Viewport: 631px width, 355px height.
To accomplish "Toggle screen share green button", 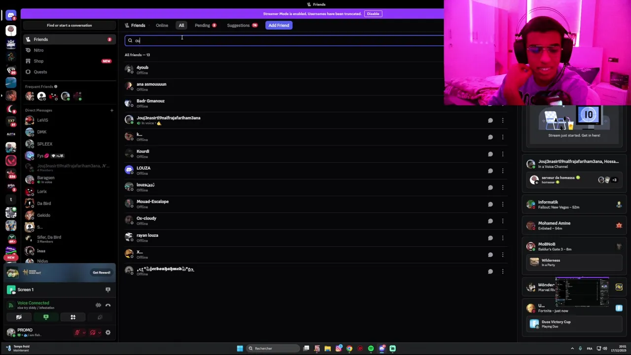I will coord(46,317).
